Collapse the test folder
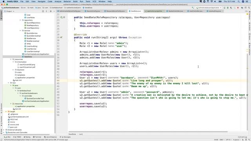 click(x=9, y=83)
